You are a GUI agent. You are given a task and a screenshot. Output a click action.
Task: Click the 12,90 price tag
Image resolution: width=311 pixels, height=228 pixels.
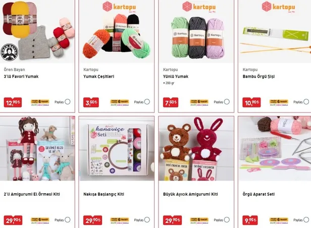pyautogui.click(x=13, y=102)
